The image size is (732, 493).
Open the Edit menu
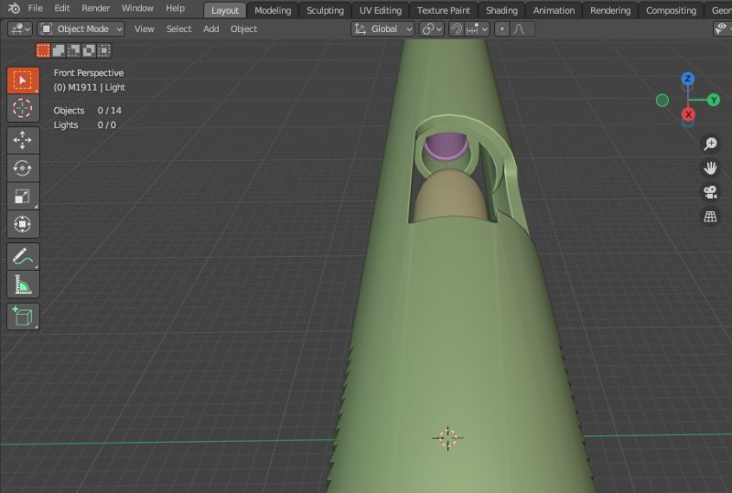[x=61, y=8]
